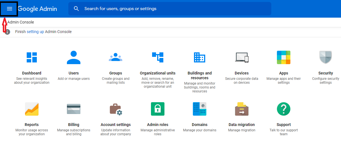Image resolution: width=341 pixels, height=154 pixels.
Task: Click 'Manage migration' text
Action: pyautogui.click(x=242, y=130)
